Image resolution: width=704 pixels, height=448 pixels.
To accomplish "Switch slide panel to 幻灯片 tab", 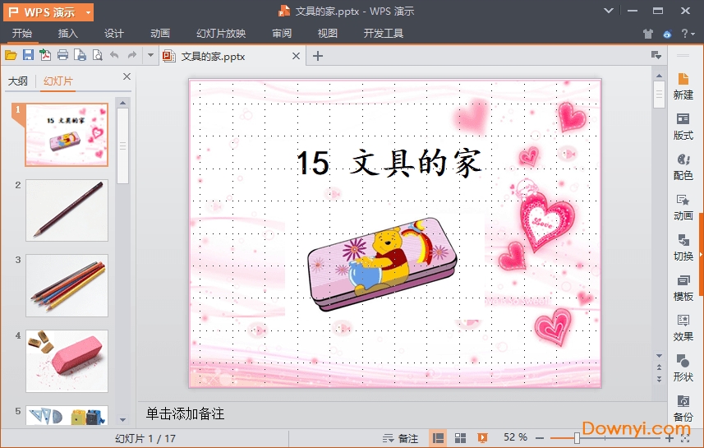I will point(58,81).
